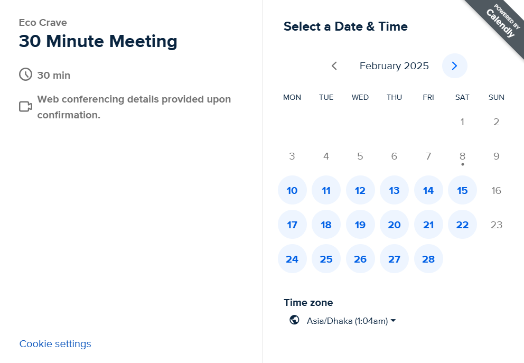Click the clock icon next to 30 min
Viewport: 524px width, 363px height.
[x=26, y=75]
